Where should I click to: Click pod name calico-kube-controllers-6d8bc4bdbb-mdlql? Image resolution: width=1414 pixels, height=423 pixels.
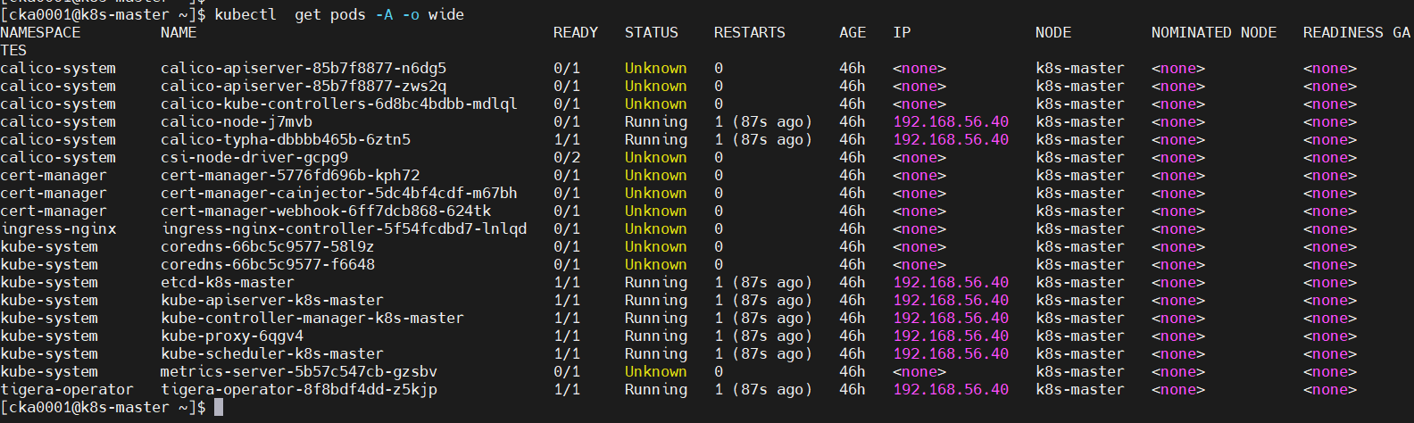(x=339, y=104)
